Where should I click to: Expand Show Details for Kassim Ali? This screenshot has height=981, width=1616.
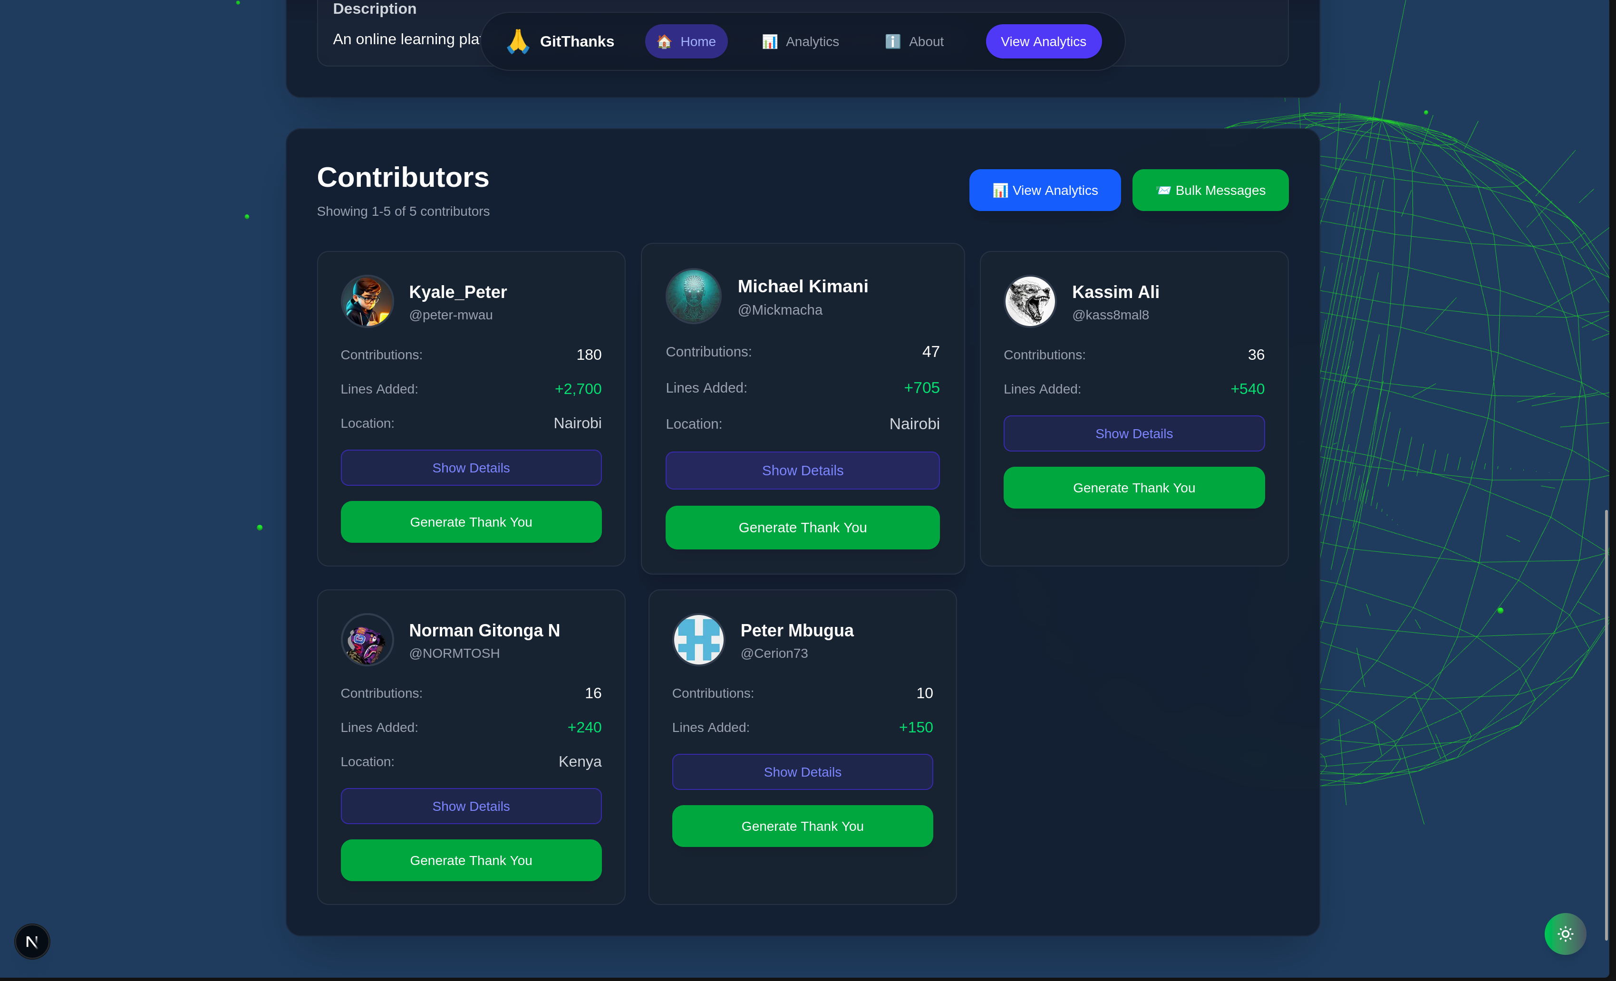1133,433
